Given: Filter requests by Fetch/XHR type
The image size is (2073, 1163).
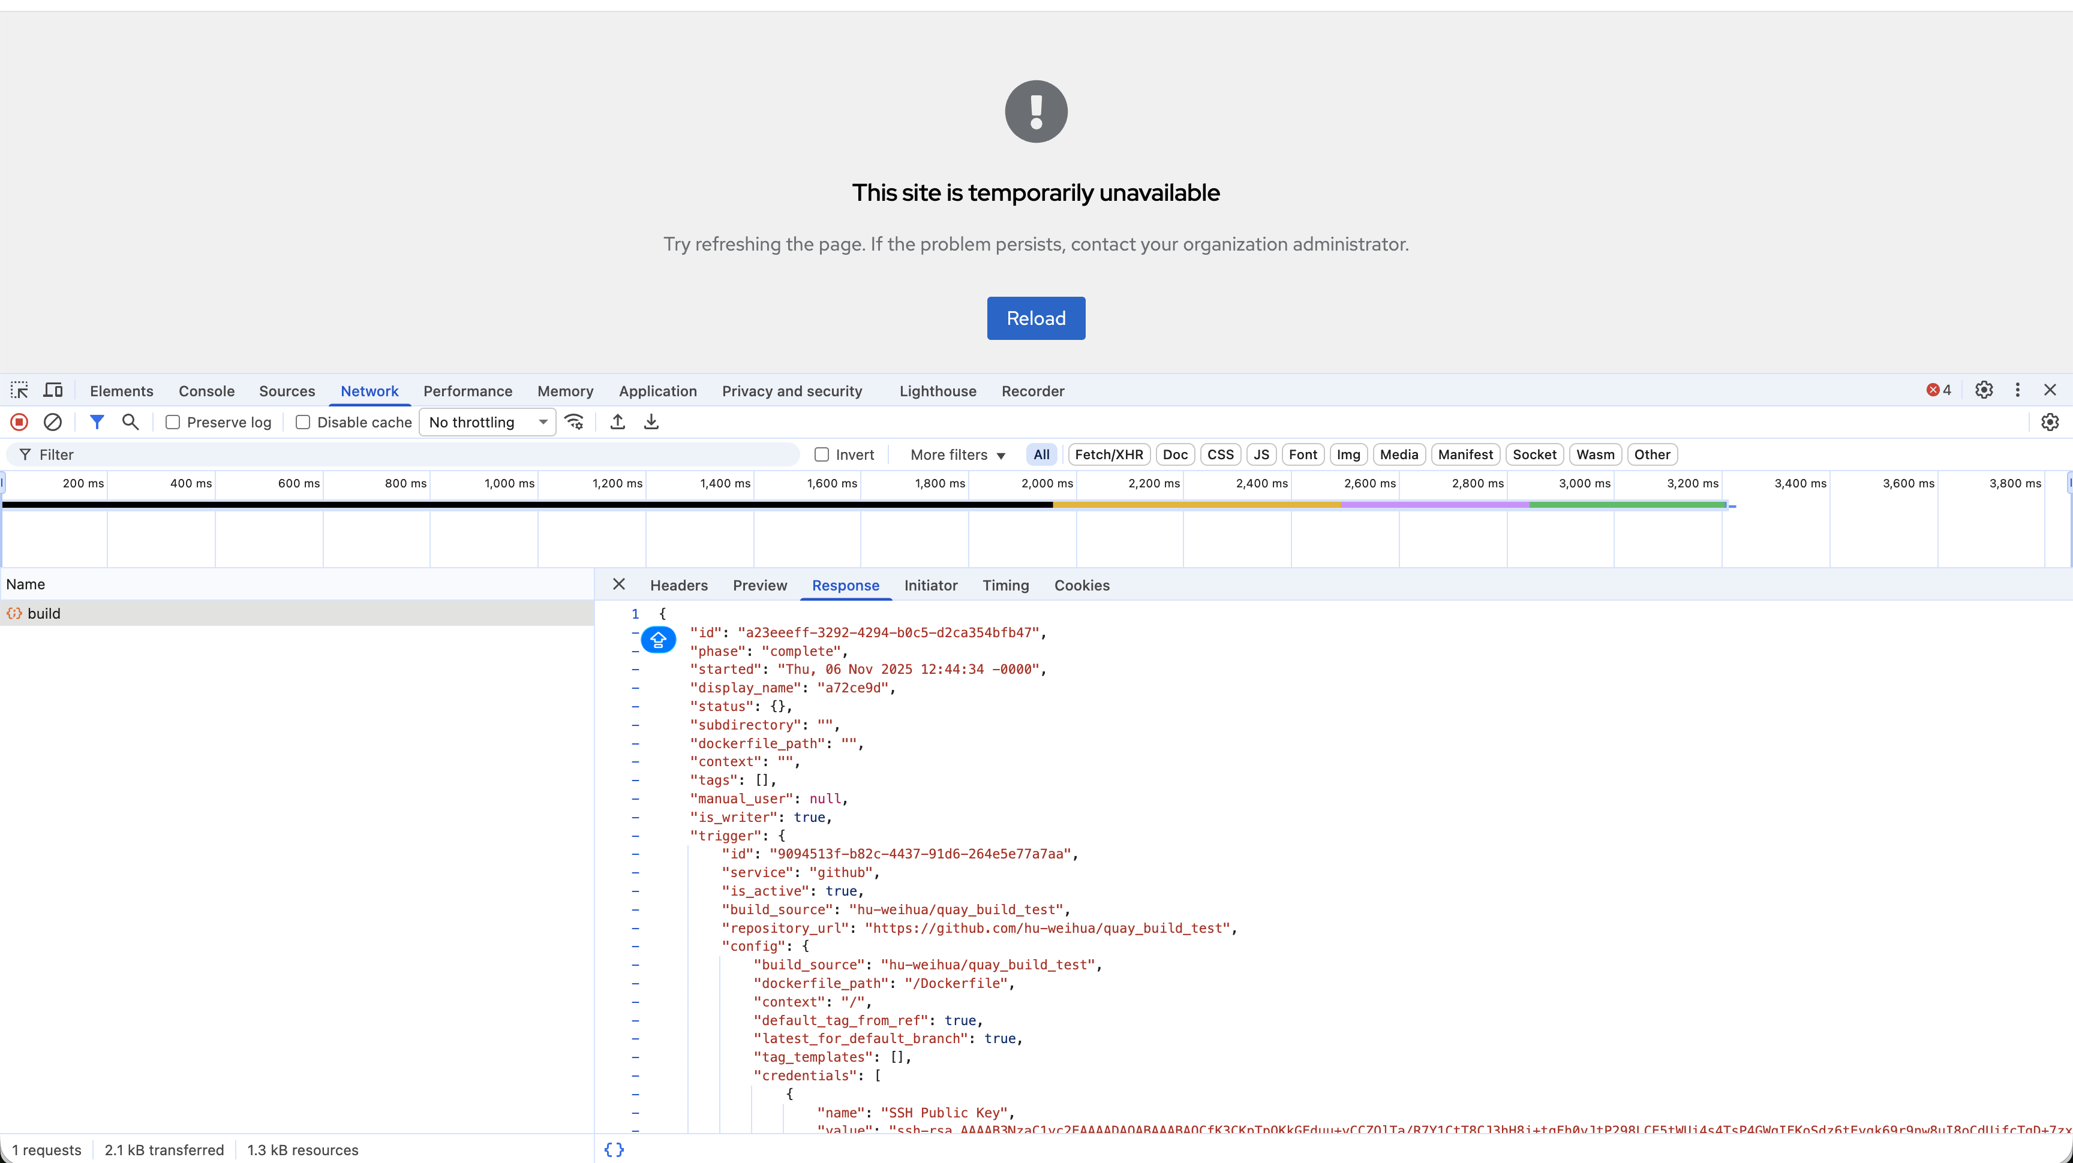Looking at the screenshot, I should pos(1108,454).
